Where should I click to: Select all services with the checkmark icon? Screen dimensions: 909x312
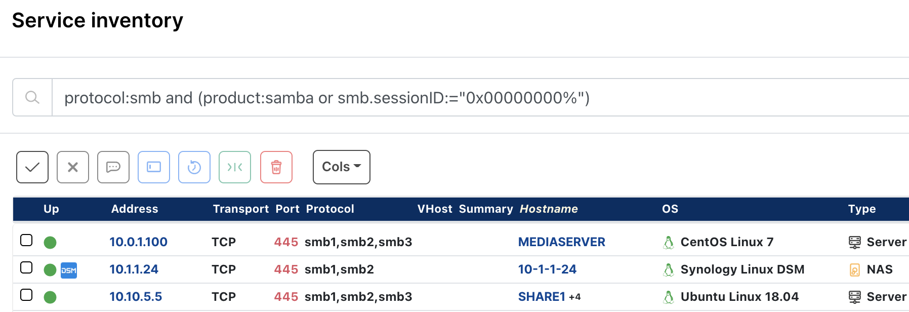pyautogui.click(x=32, y=167)
